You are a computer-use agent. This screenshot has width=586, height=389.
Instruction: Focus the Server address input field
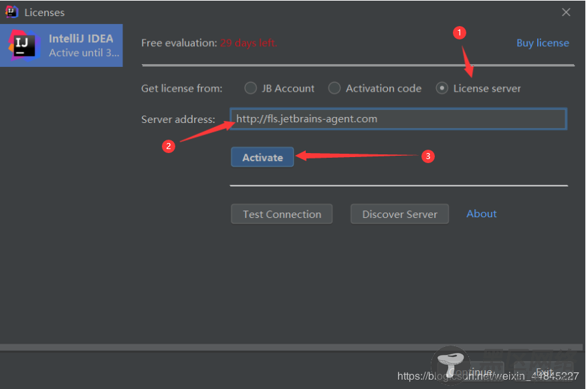399,119
